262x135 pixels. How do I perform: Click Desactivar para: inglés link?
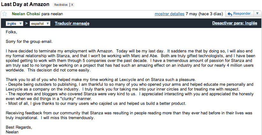(235, 23)
